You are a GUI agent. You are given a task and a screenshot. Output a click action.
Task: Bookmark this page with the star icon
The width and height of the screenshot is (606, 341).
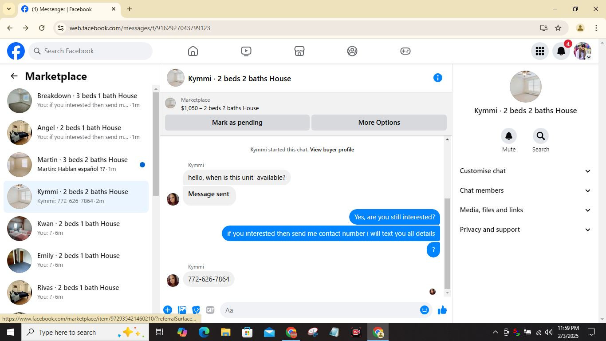click(558, 28)
